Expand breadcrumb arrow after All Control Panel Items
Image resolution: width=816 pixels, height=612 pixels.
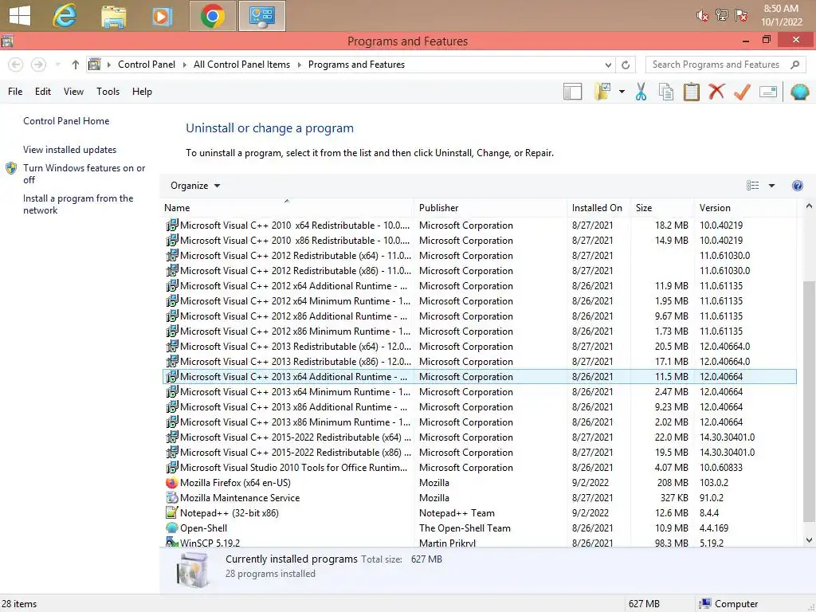[x=300, y=65]
